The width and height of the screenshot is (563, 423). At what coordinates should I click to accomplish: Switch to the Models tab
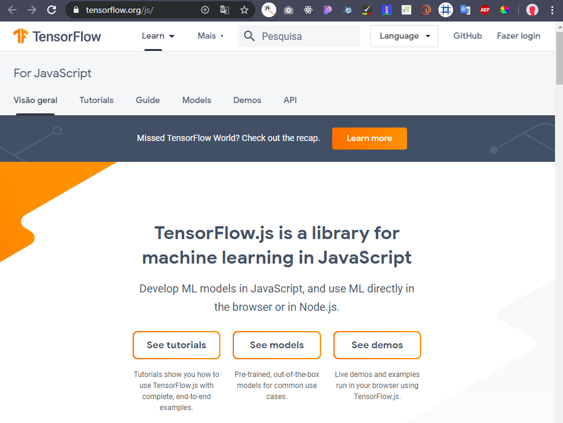pos(196,100)
